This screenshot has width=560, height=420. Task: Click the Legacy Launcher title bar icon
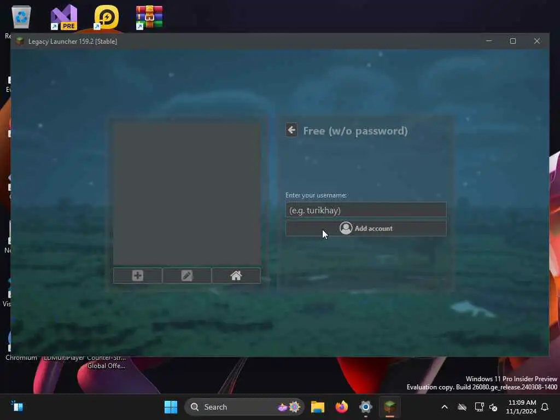point(20,41)
